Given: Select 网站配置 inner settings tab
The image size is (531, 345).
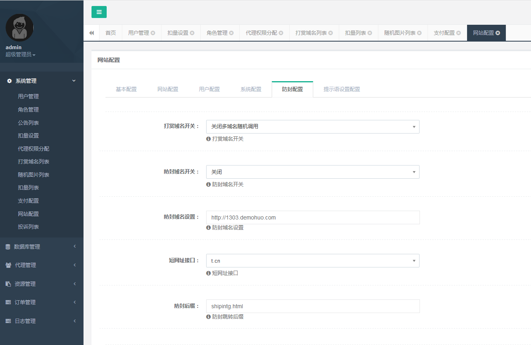Looking at the screenshot, I should coord(168,89).
